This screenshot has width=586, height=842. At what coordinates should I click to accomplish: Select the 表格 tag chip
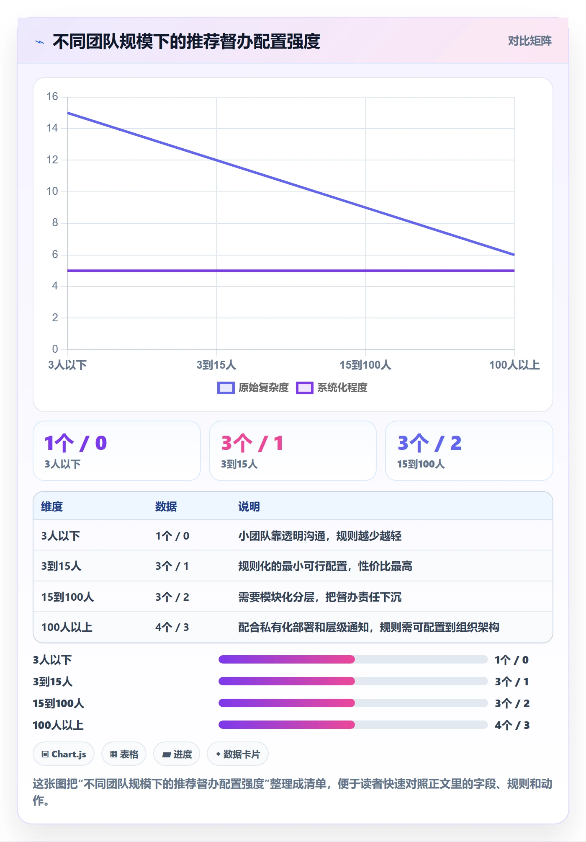point(124,754)
